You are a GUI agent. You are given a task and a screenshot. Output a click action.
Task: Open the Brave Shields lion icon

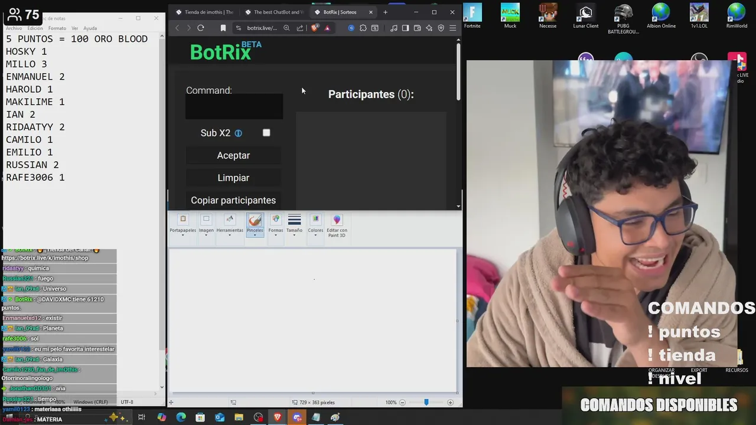pyautogui.click(x=314, y=28)
